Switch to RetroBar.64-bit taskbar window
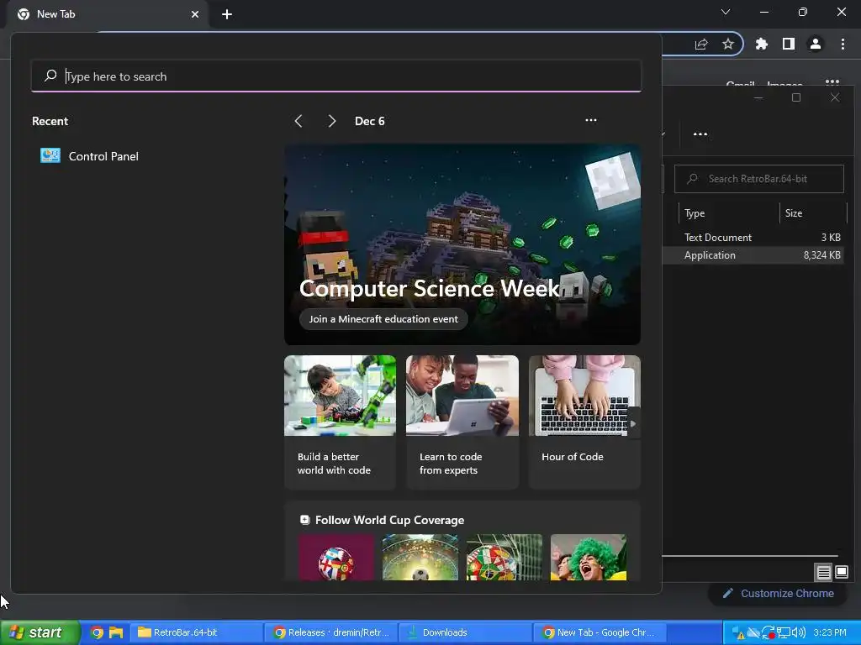Screen dimensions: 861x645 [x=195, y=632]
